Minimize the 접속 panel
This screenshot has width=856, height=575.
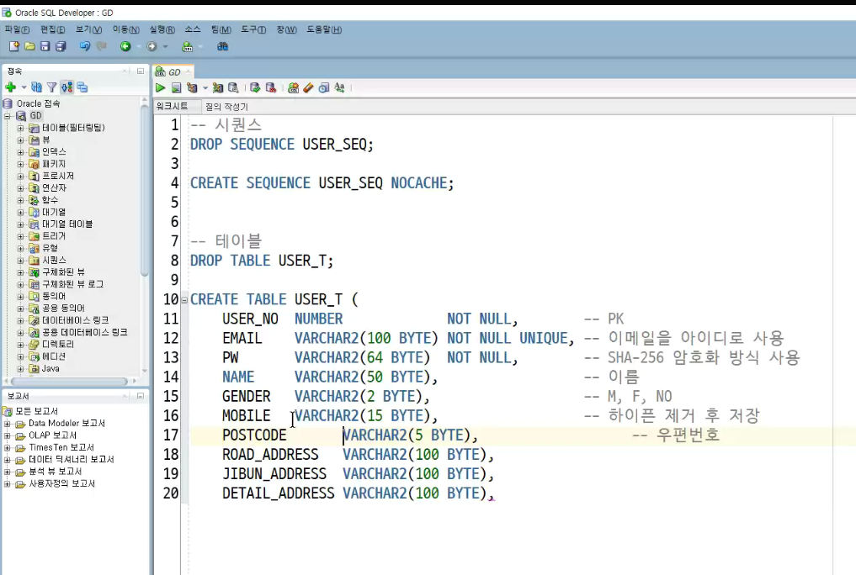(141, 71)
